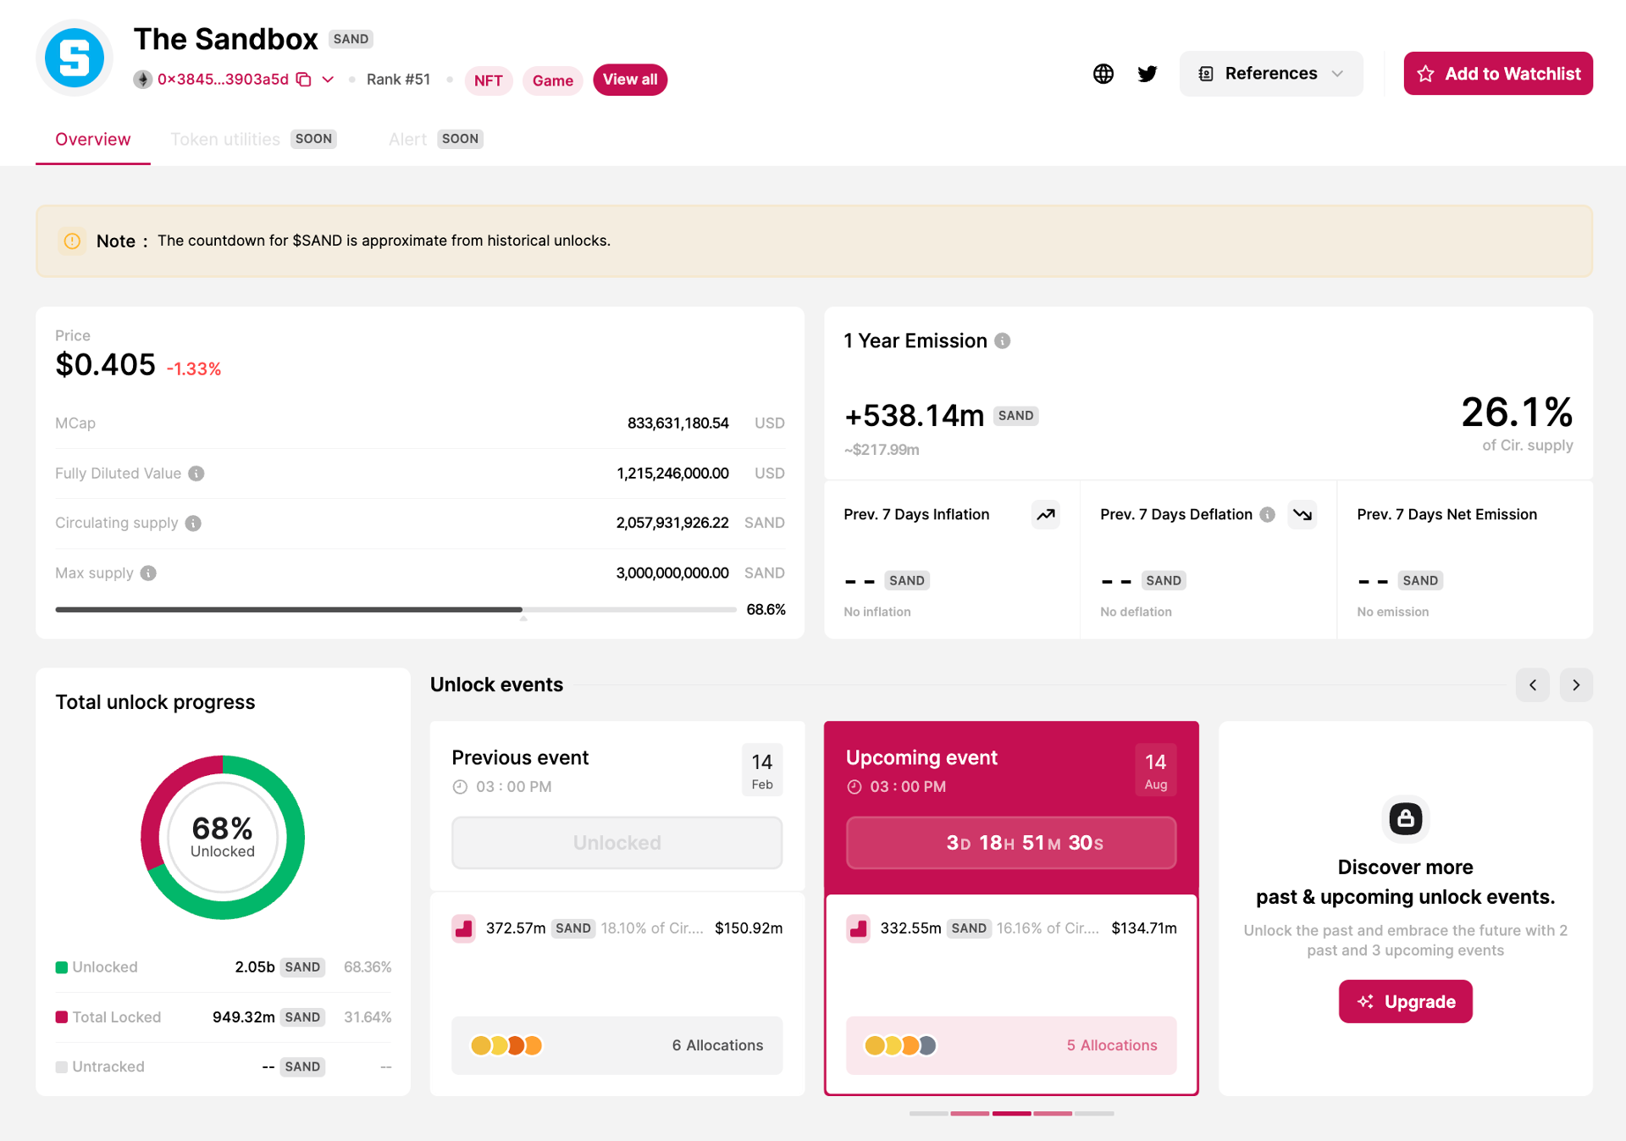Click the $0.405 price value

pos(105,365)
